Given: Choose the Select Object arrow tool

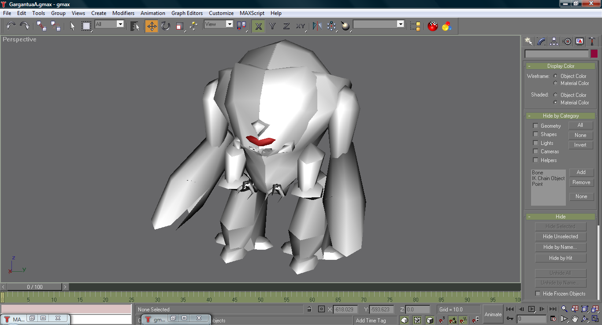Looking at the screenshot, I should 73,26.
